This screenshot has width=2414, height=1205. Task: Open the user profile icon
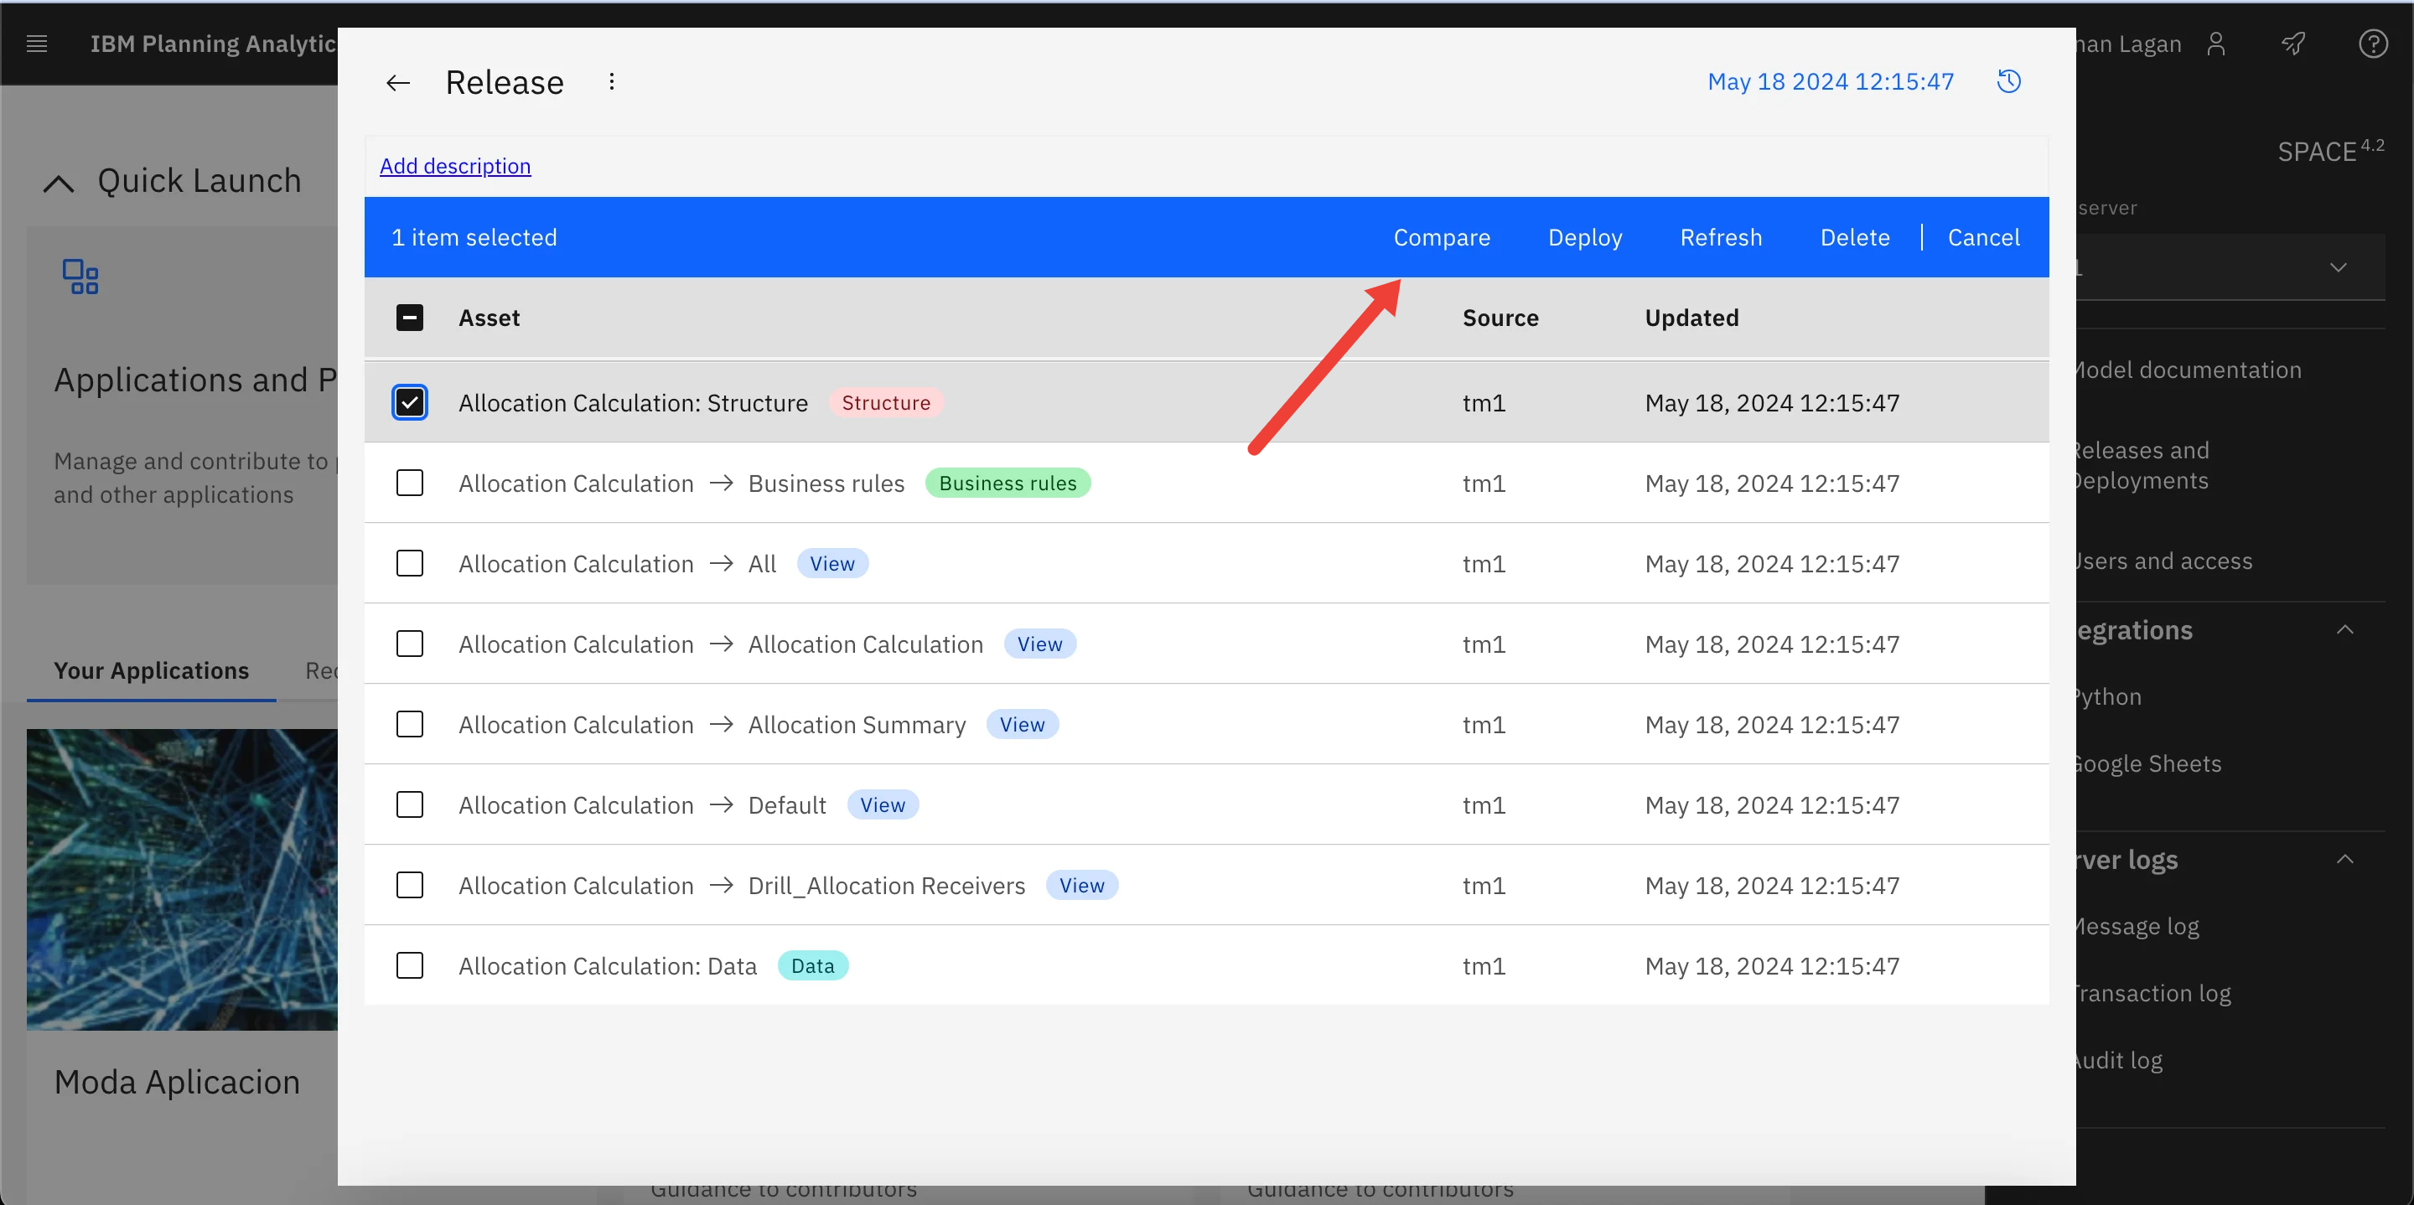point(2216,44)
